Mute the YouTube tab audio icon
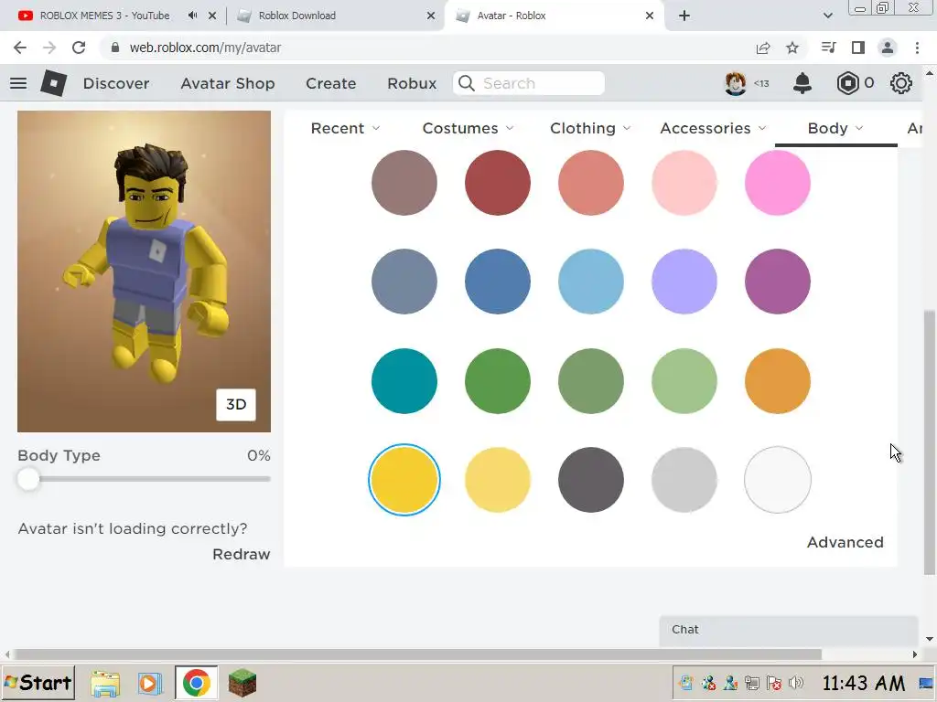937x702 pixels. (x=192, y=16)
